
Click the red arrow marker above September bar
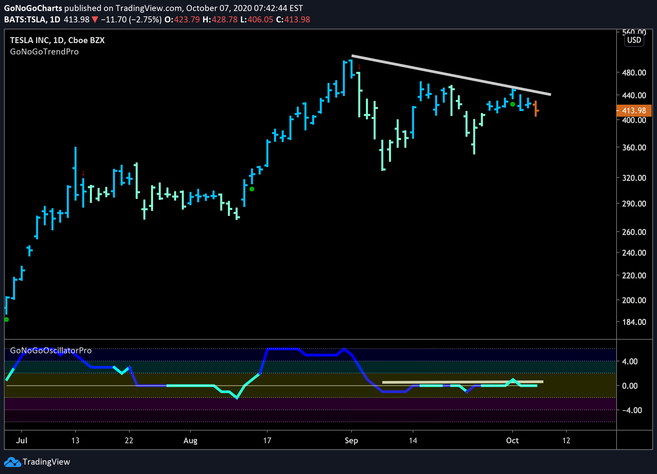click(359, 67)
